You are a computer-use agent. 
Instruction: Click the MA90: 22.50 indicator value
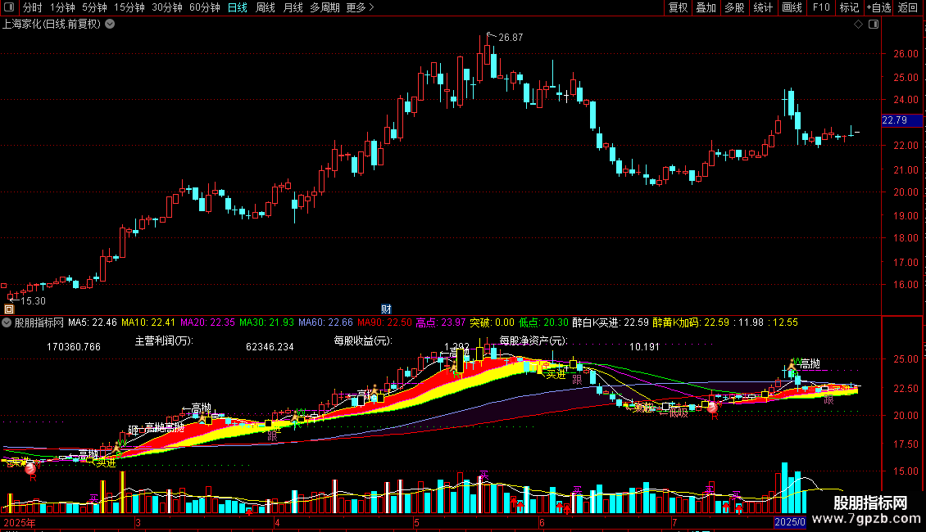click(384, 322)
